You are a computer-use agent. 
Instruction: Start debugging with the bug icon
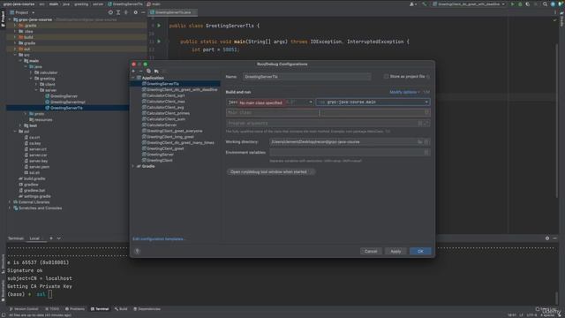click(x=520, y=4)
